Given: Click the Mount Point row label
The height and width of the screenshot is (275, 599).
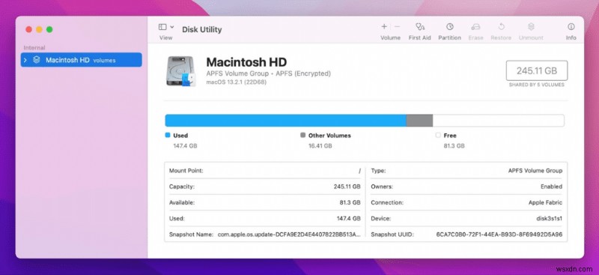Looking at the screenshot, I should tap(186, 171).
